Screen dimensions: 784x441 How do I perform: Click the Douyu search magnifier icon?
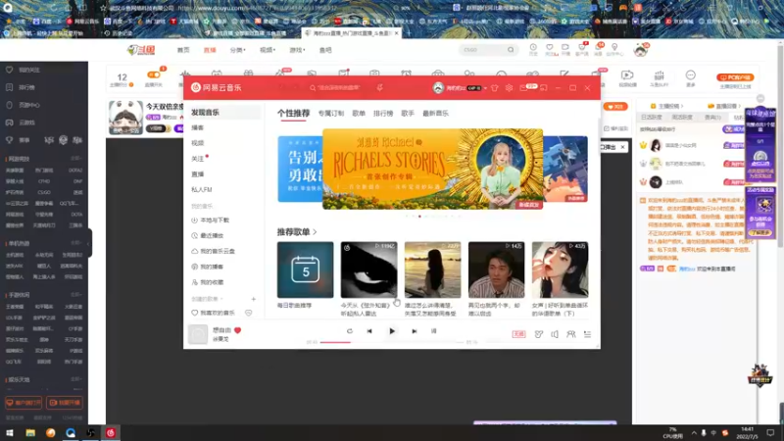[511, 50]
